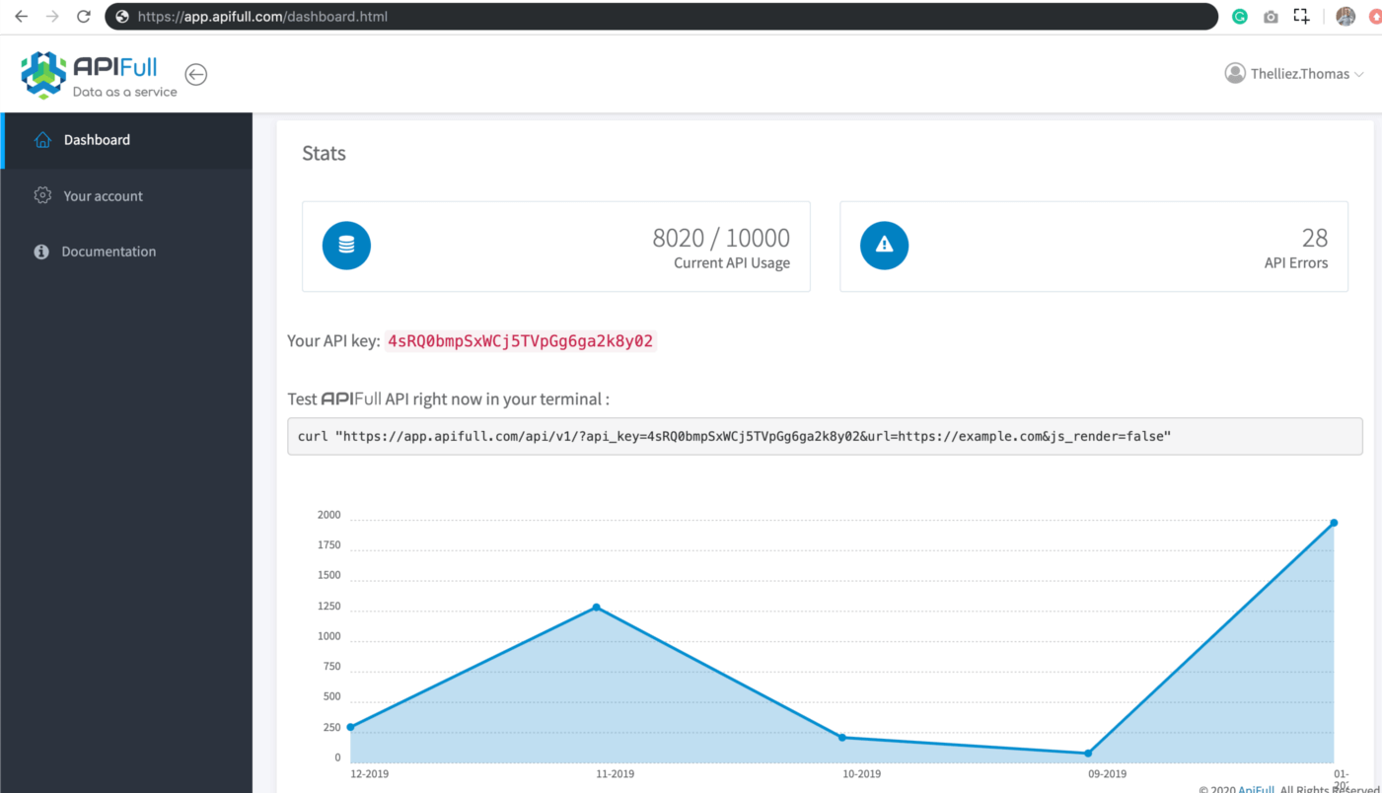Open the Documentation menu item
The height and width of the screenshot is (793, 1382).
[x=109, y=252]
